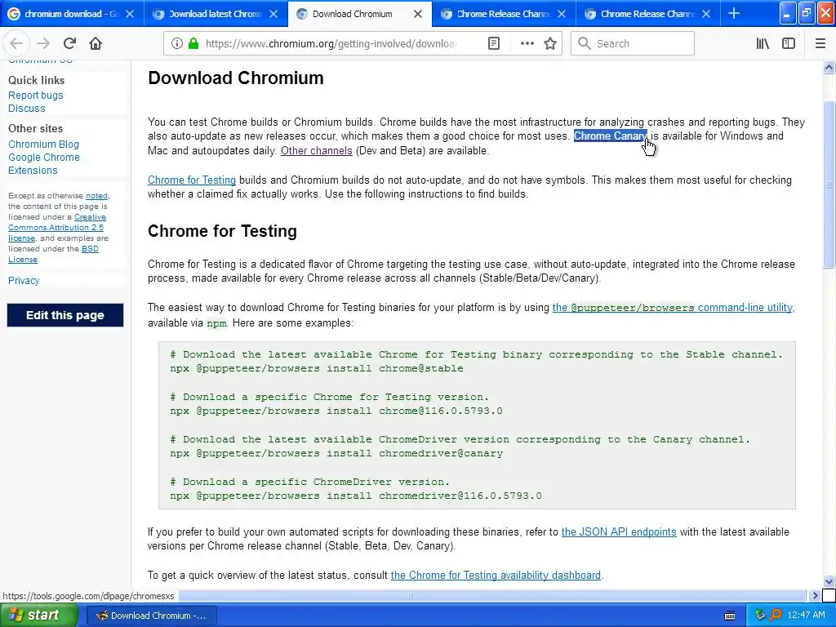Close the active 'Download Chromium' tab
The height and width of the screenshot is (627, 836).
(x=418, y=14)
